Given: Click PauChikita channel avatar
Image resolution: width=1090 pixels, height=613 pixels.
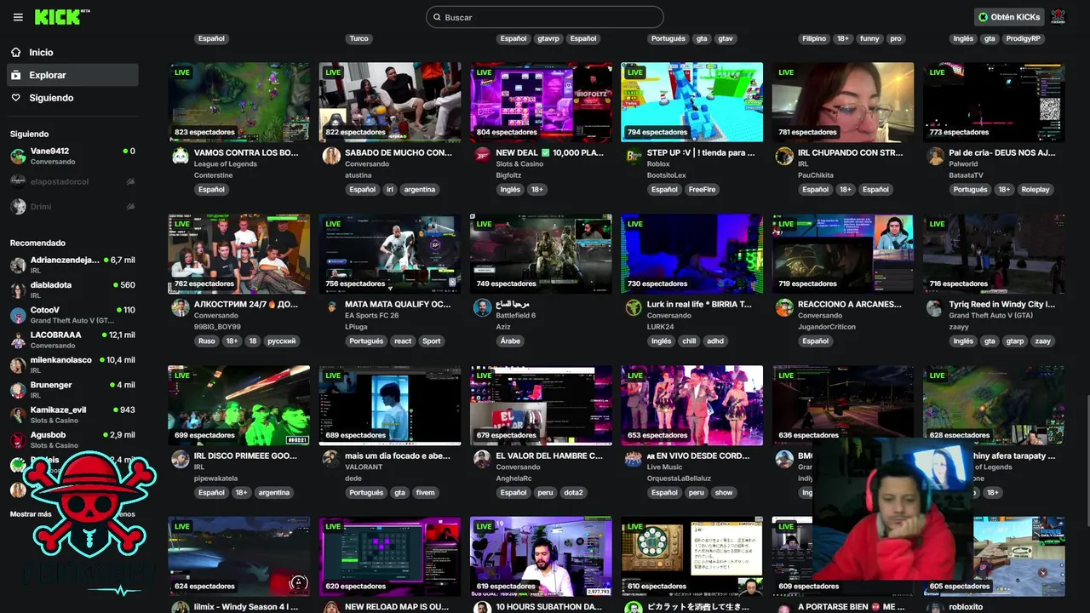Looking at the screenshot, I should [x=784, y=156].
